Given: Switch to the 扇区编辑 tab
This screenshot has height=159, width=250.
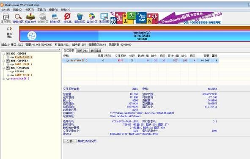Looking at the screenshot, I should coord(96,51).
